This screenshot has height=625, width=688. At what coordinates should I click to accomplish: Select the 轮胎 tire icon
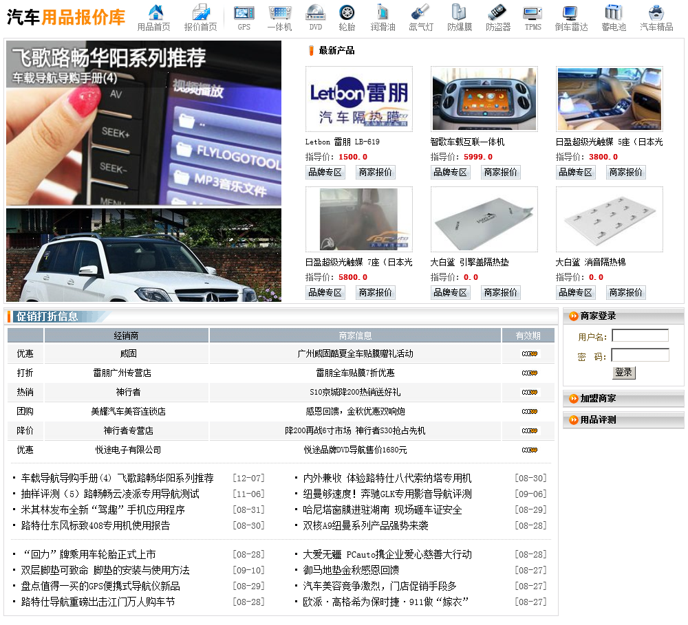pyautogui.click(x=347, y=12)
